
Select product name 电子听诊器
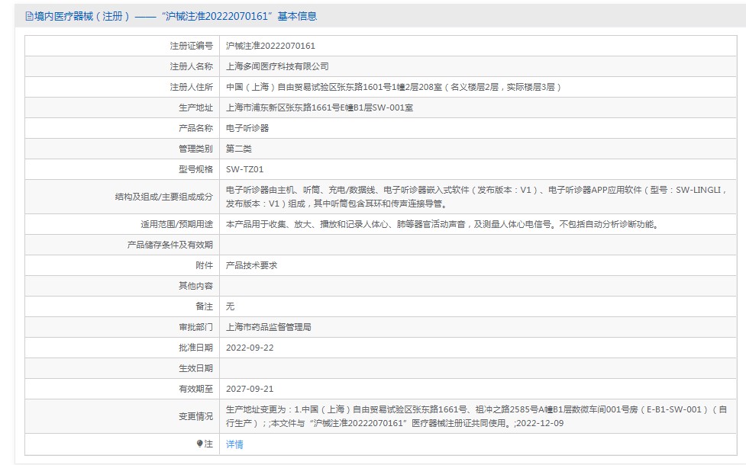coord(247,128)
